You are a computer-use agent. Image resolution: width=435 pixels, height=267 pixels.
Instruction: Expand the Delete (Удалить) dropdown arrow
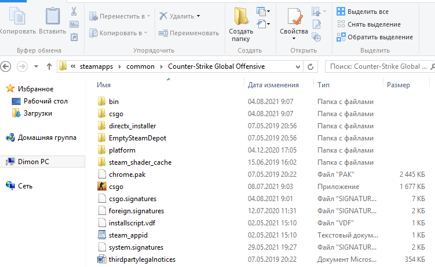pyautogui.click(x=198, y=16)
